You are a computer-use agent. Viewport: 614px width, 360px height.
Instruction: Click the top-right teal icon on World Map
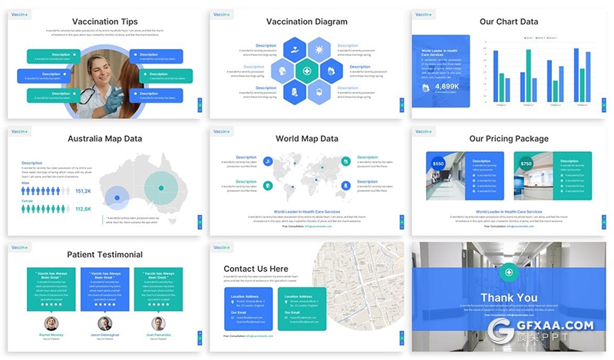(x=346, y=161)
